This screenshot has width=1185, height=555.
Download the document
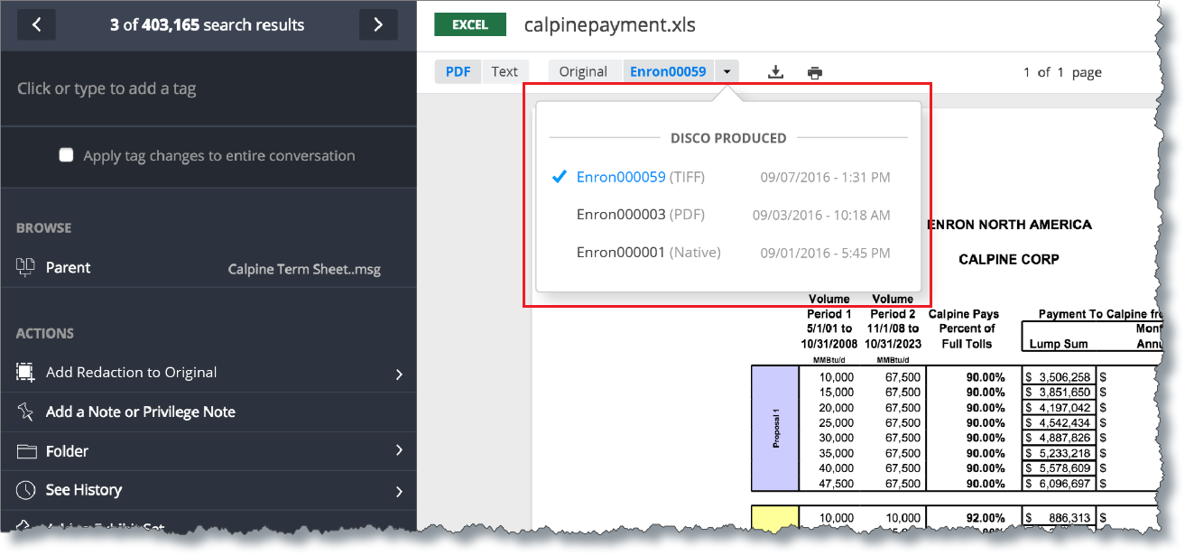(775, 72)
